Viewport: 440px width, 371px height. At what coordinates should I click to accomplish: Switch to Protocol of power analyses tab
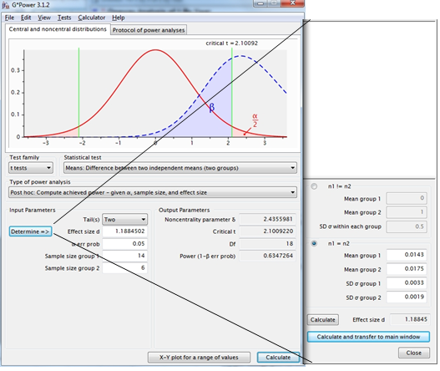(x=149, y=30)
